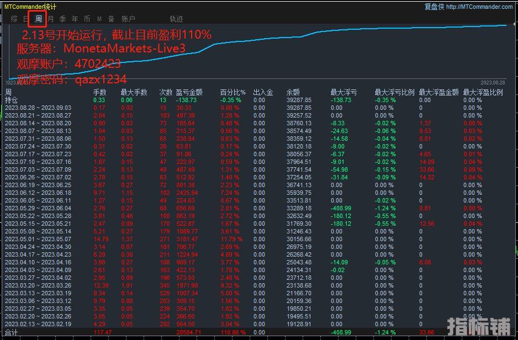Image resolution: width=518 pixels, height=340 pixels.
Task: Click the 39287.85 balance in 持仓 row
Action: (x=299, y=100)
